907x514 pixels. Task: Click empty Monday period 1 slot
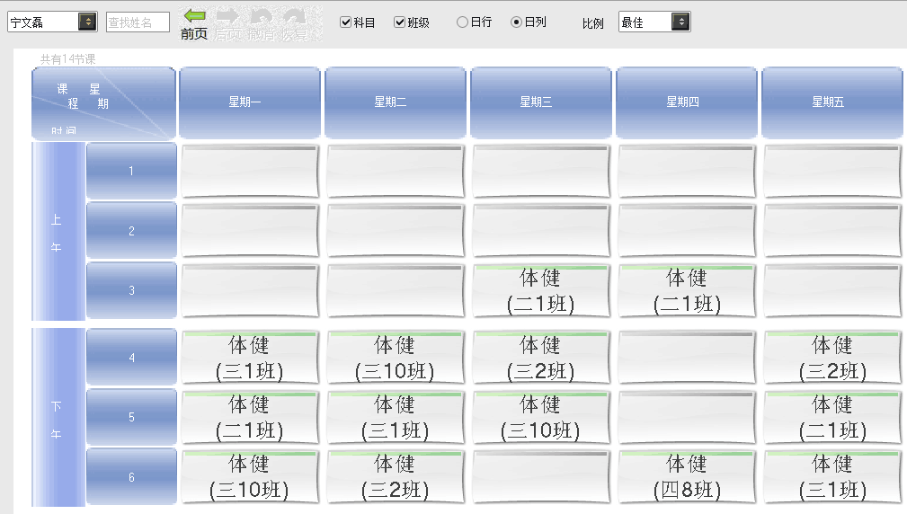click(x=250, y=171)
